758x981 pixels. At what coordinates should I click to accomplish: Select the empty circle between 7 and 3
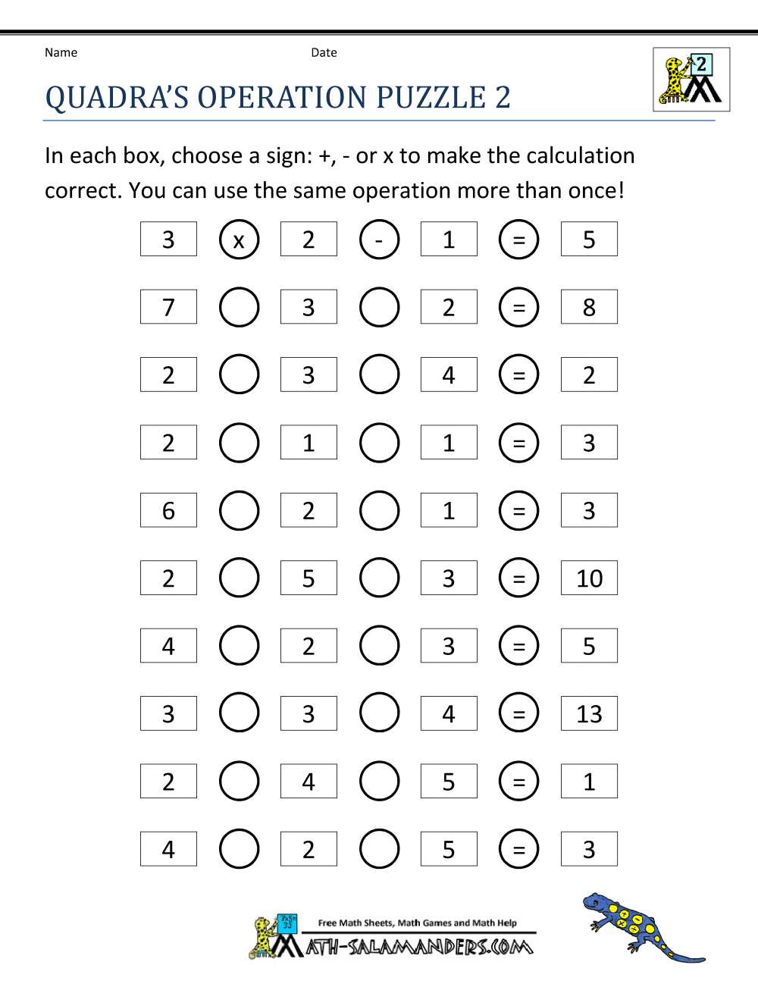tap(239, 307)
